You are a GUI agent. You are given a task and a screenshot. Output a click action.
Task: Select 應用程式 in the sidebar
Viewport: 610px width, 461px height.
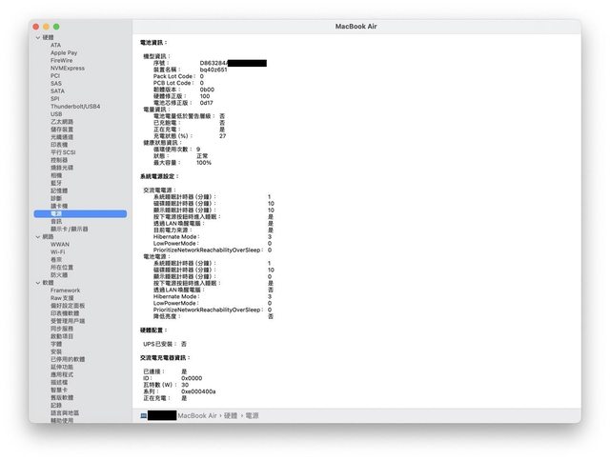click(62, 374)
